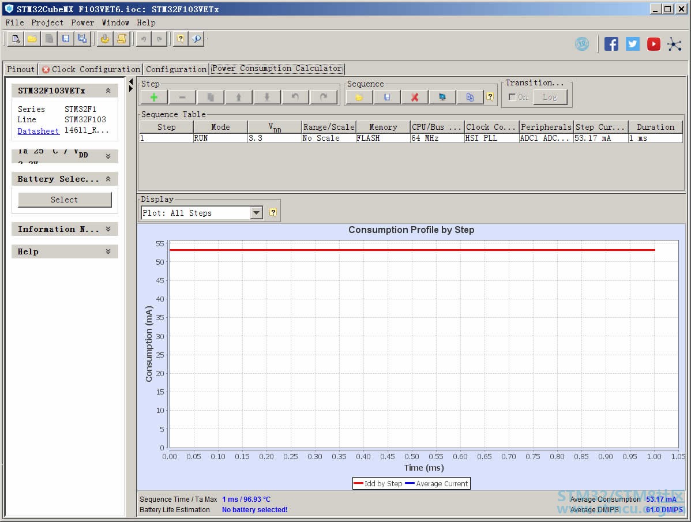Viewport: 691px width, 522px height.
Task: Open the Datasheet link
Action: [x=38, y=131]
